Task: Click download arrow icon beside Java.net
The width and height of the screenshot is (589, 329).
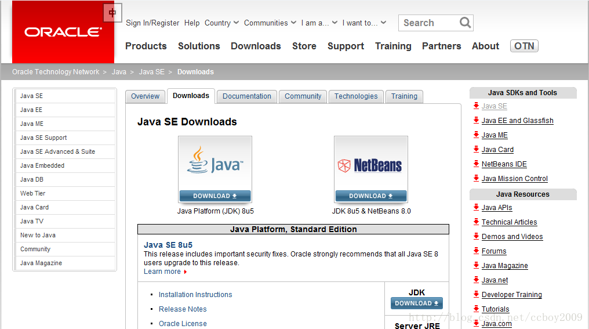Action: point(477,280)
